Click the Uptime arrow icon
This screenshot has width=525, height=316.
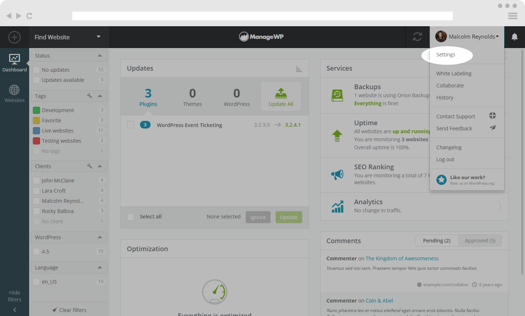[337, 136]
